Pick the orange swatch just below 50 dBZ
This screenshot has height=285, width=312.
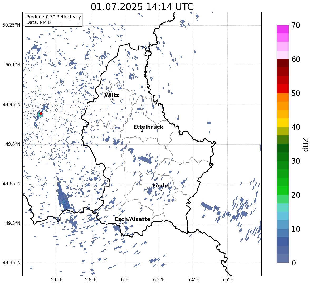coord(283,97)
